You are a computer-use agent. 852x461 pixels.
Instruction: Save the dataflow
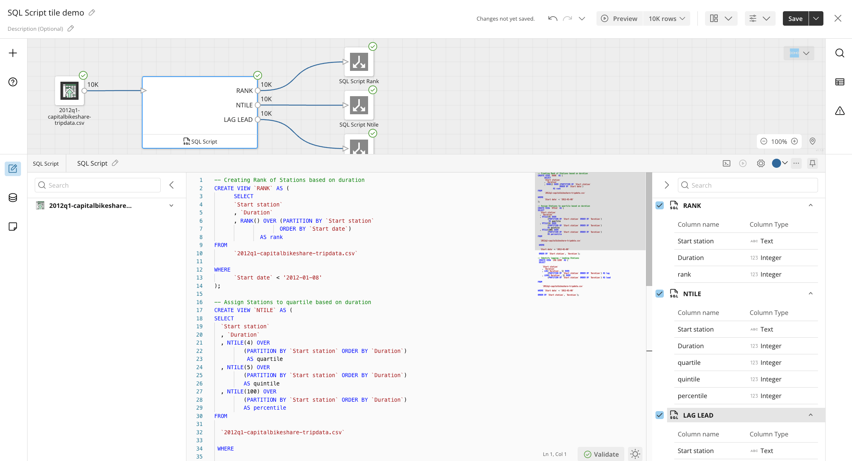(x=796, y=18)
